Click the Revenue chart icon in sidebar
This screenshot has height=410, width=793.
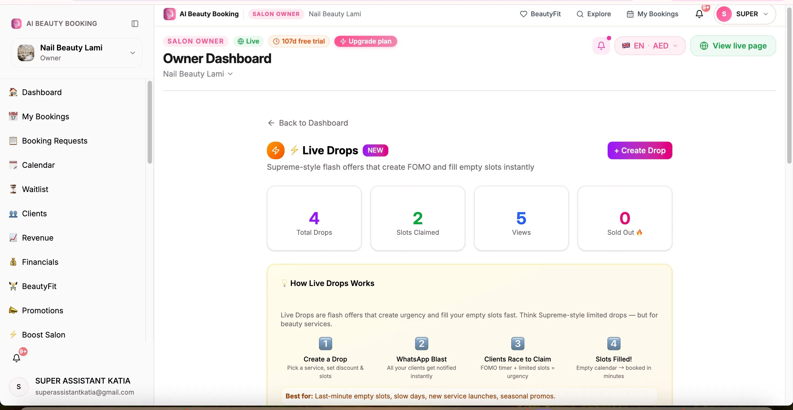pyautogui.click(x=13, y=238)
